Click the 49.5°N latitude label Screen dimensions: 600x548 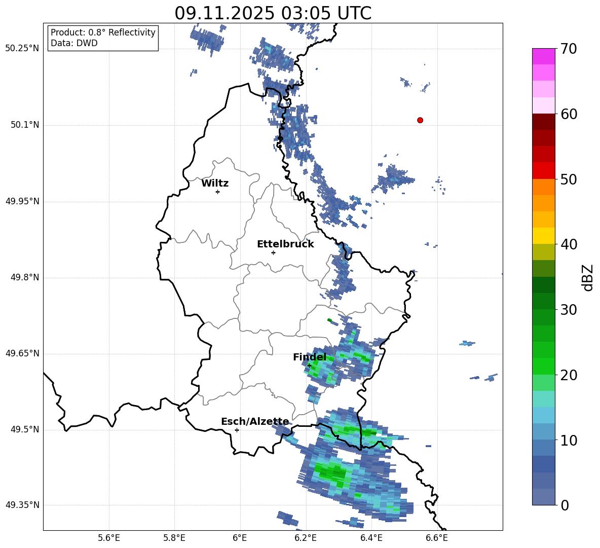coord(25,429)
